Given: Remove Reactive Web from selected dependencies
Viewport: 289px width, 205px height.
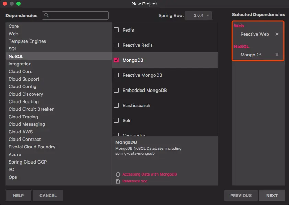Looking at the screenshot, I should 277,34.
